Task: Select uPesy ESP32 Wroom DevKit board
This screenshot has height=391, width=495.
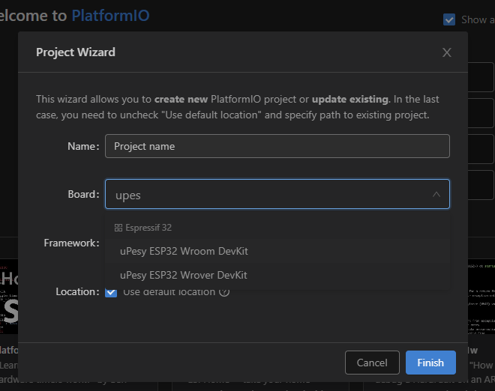Action: point(277,252)
